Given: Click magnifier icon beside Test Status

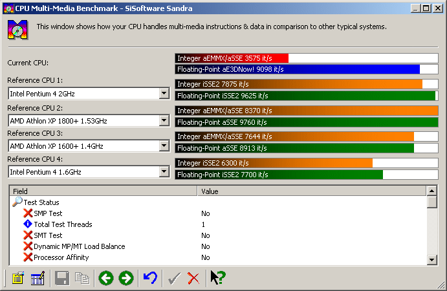Looking at the screenshot, I should coord(17,202).
